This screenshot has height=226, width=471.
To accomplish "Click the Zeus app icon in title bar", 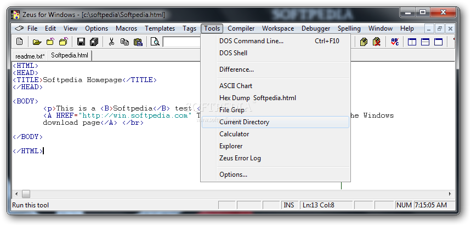I will click(x=15, y=14).
